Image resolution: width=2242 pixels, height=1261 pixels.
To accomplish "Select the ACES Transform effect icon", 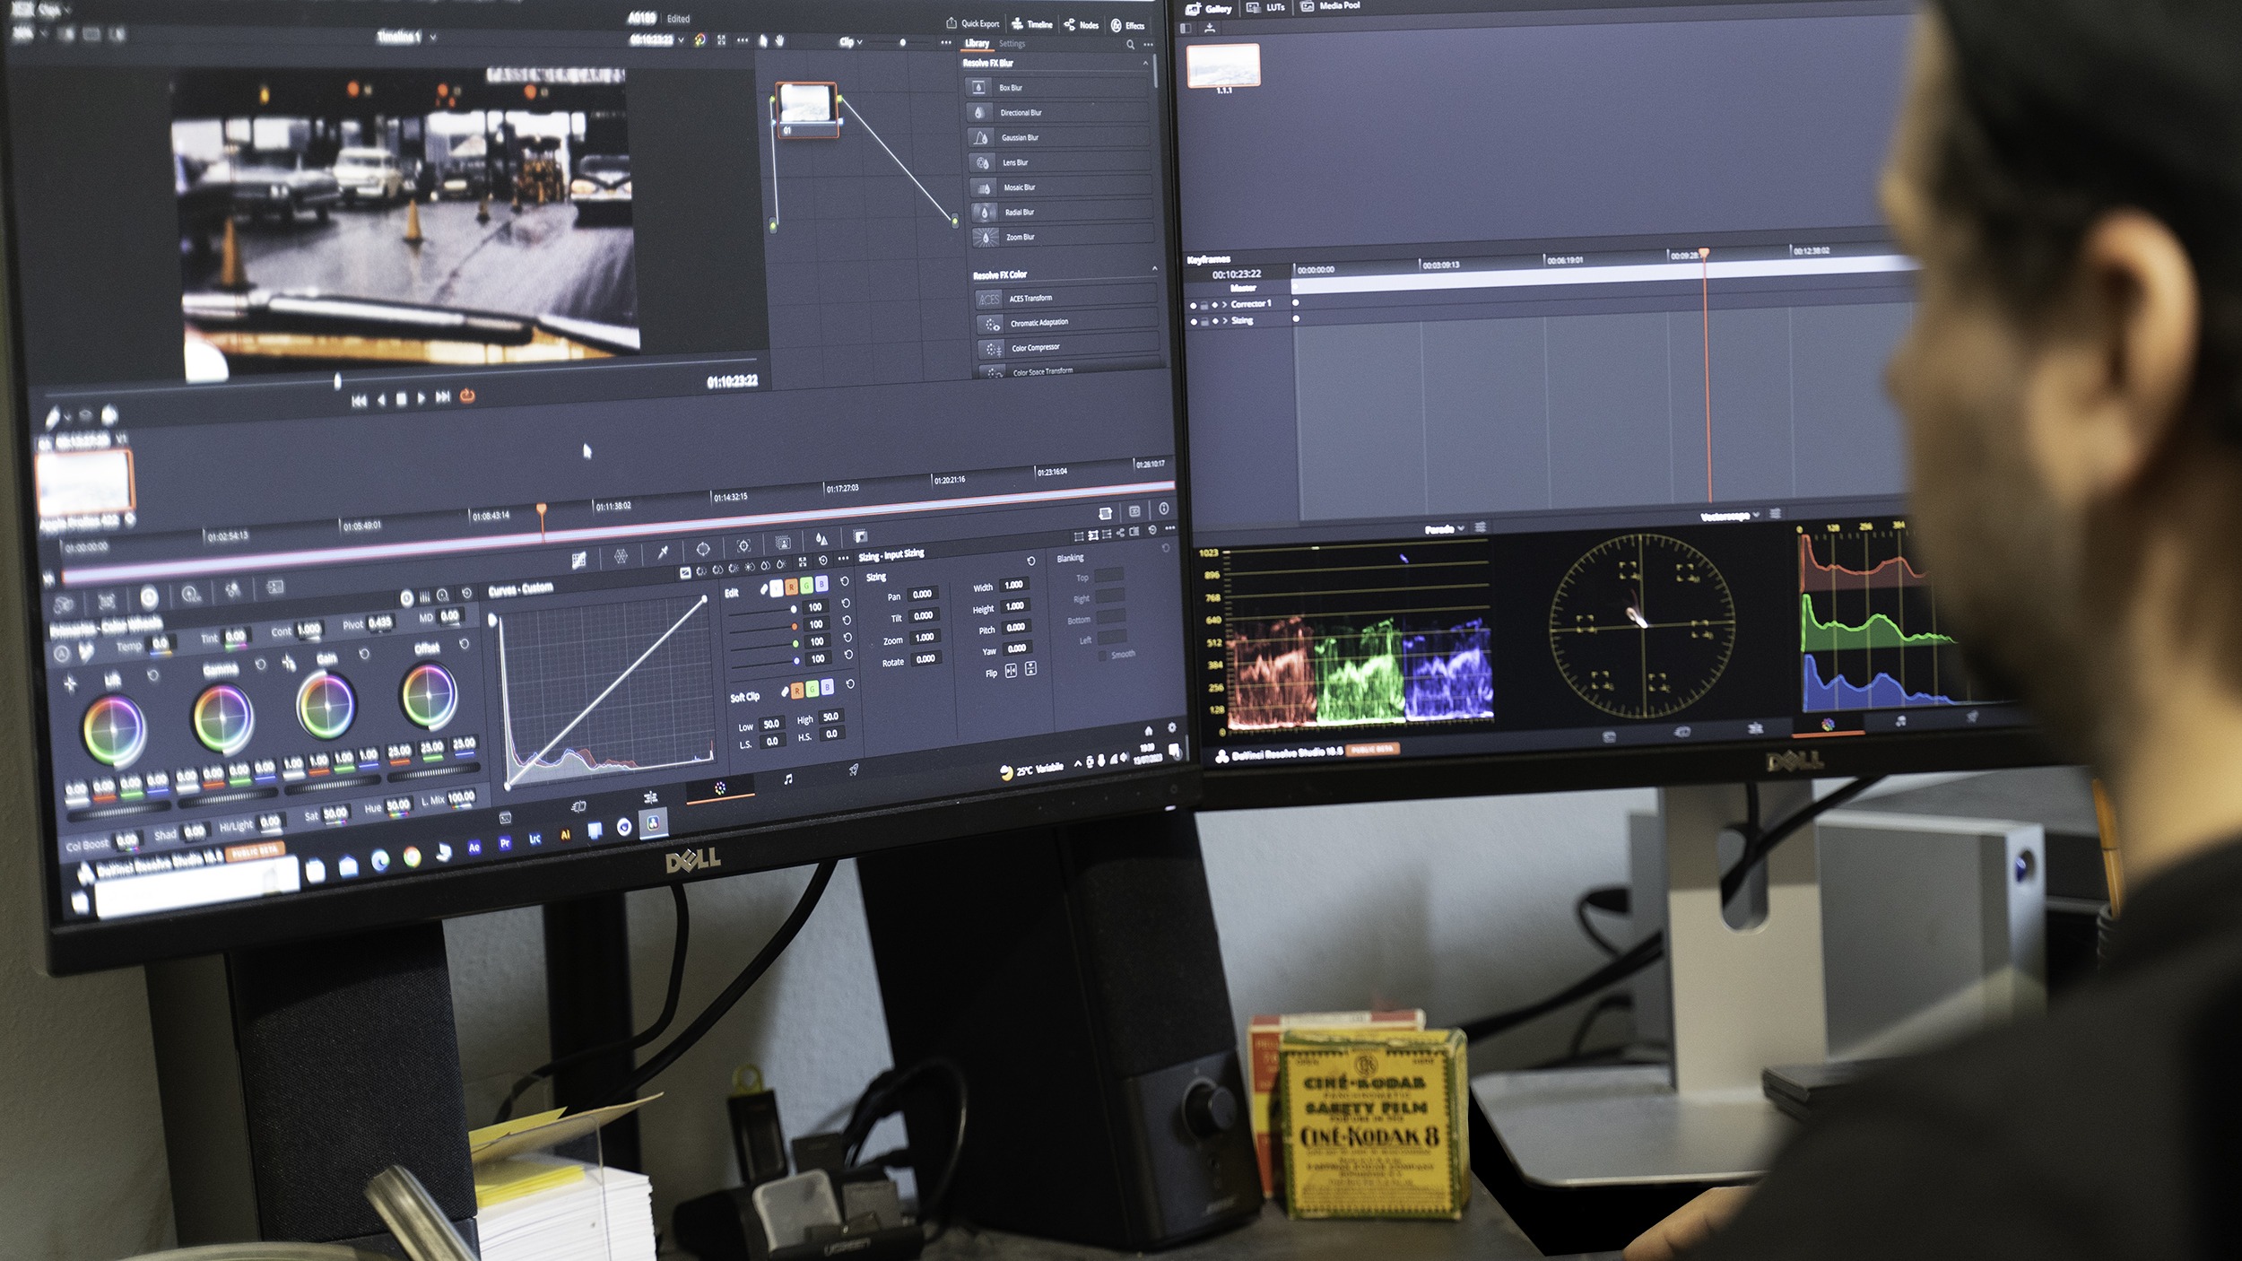I will point(989,299).
